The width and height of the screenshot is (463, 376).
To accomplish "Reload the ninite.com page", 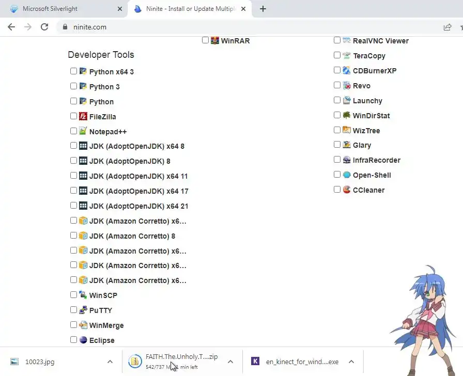I will [x=44, y=27].
